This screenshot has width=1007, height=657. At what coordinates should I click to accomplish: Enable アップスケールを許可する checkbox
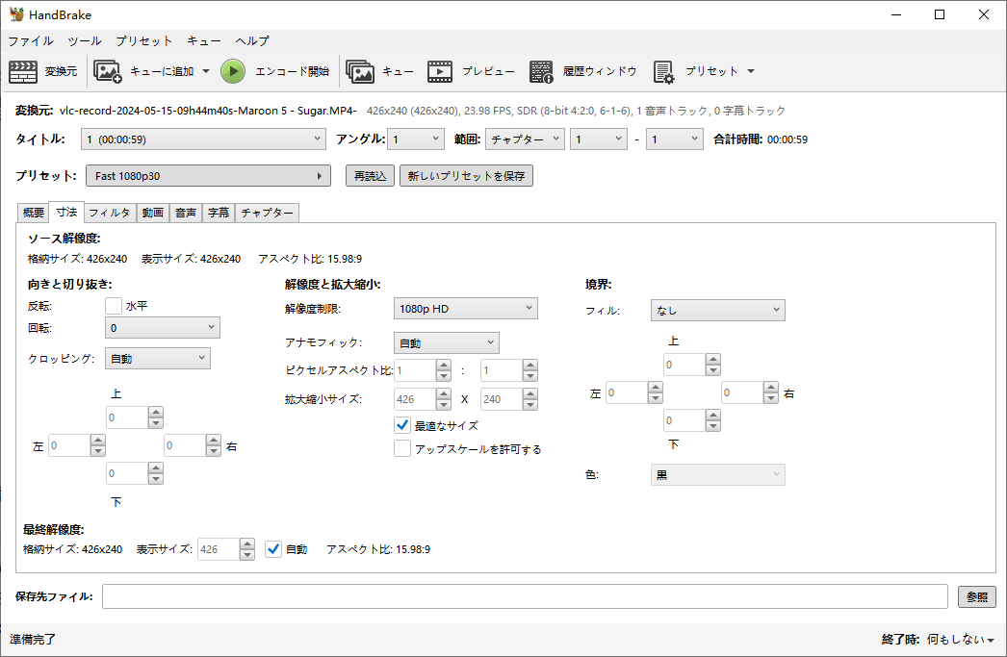pyautogui.click(x=403, y=449)
